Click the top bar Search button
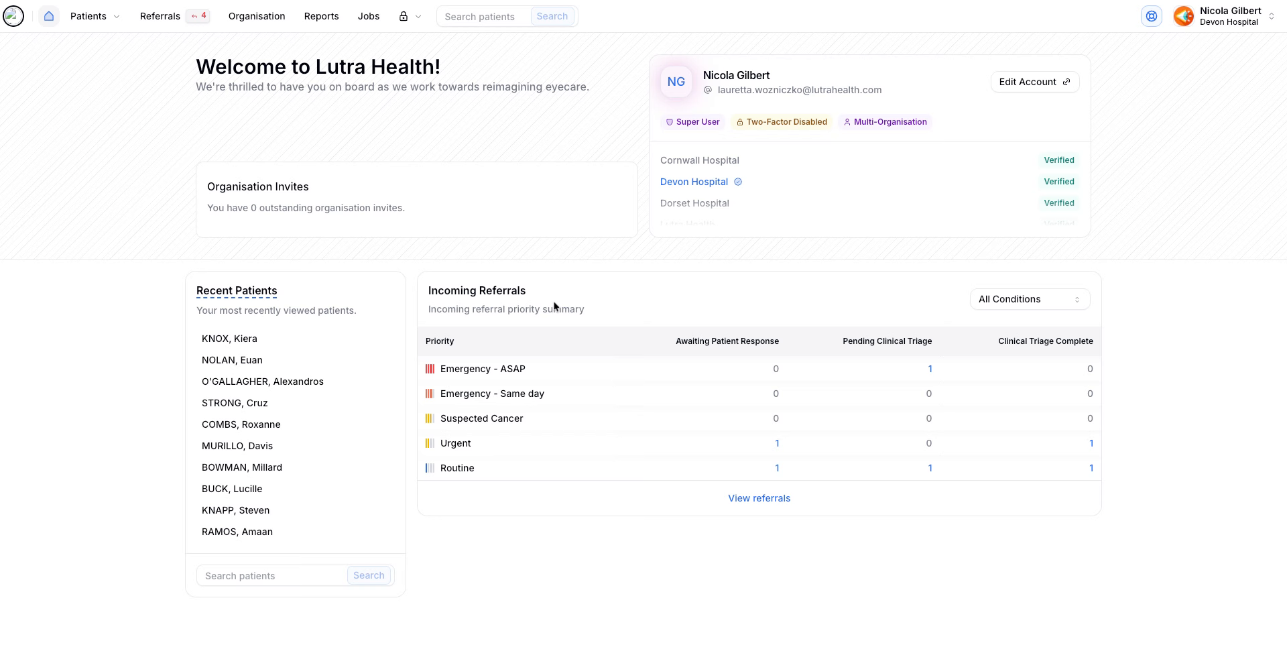Viewport: 1287px width, 645px height. [x=552, y=16]
